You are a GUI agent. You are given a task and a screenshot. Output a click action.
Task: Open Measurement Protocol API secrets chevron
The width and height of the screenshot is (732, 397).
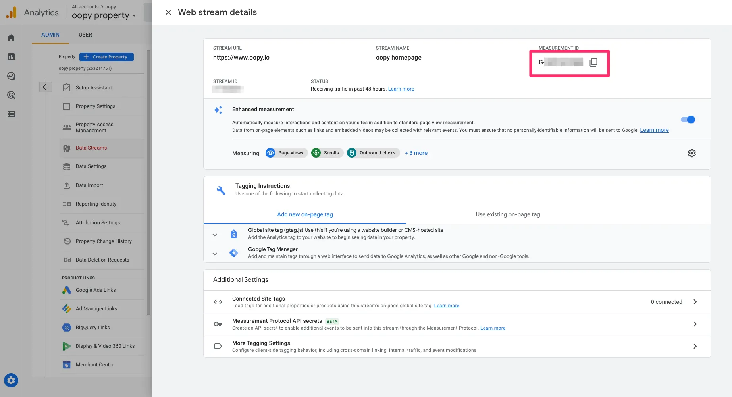pos(695,324)
